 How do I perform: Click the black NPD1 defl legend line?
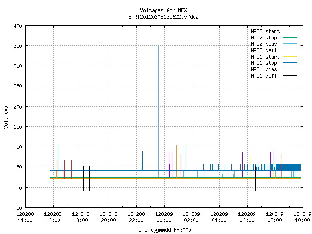pyautogui.click(x=290, y=76)
